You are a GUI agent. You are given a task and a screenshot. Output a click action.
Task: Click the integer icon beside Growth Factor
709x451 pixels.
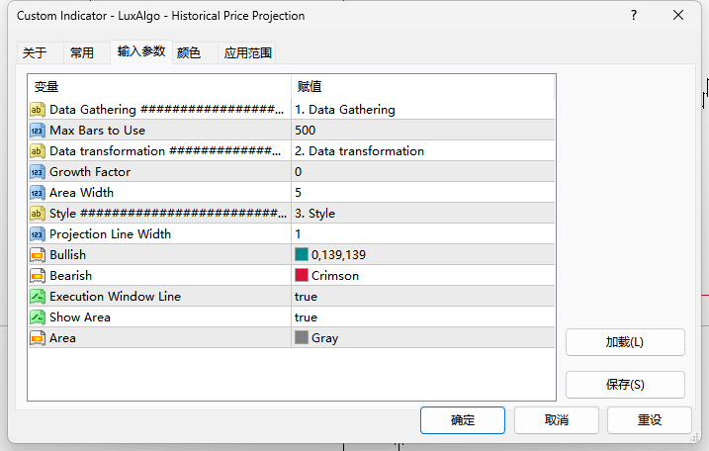click(x=38, y=172)
